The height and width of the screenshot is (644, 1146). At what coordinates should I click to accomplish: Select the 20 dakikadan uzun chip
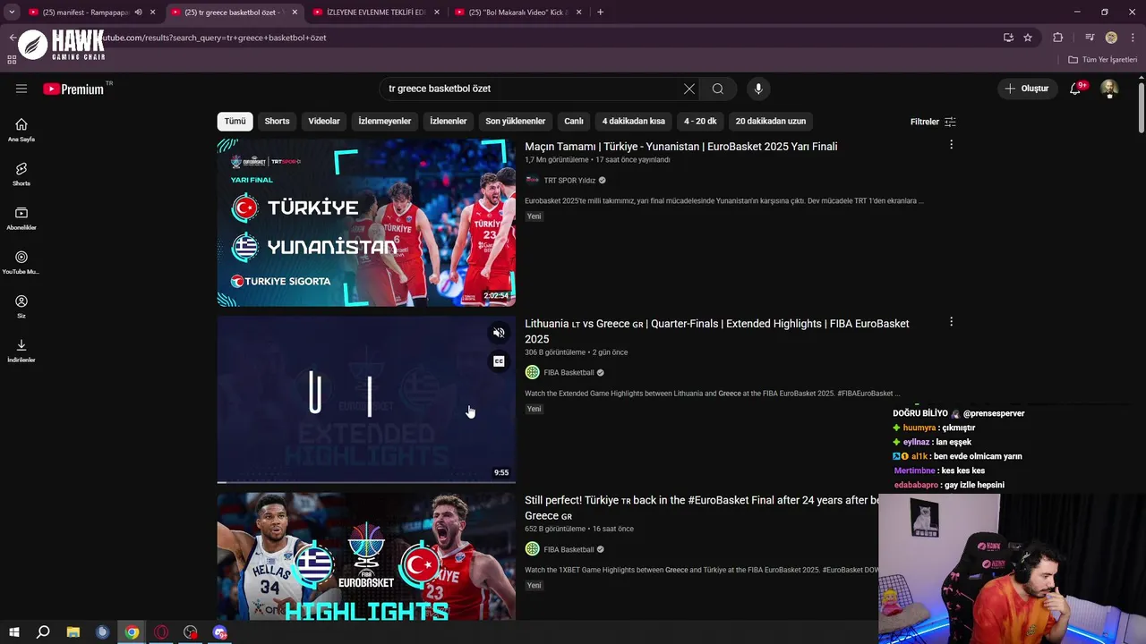[x=771, y=122]
